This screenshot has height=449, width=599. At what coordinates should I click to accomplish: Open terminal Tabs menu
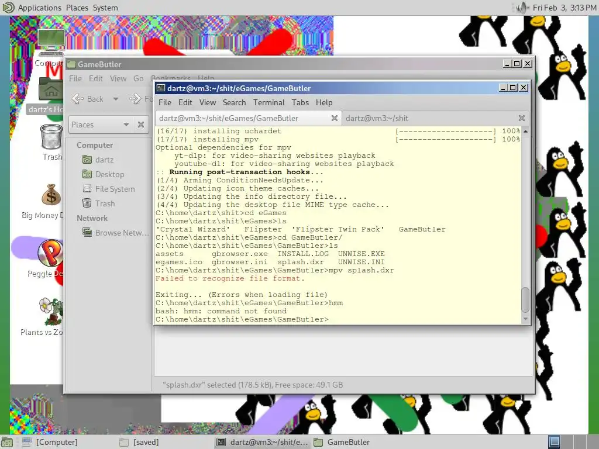(x=300, y=102)
